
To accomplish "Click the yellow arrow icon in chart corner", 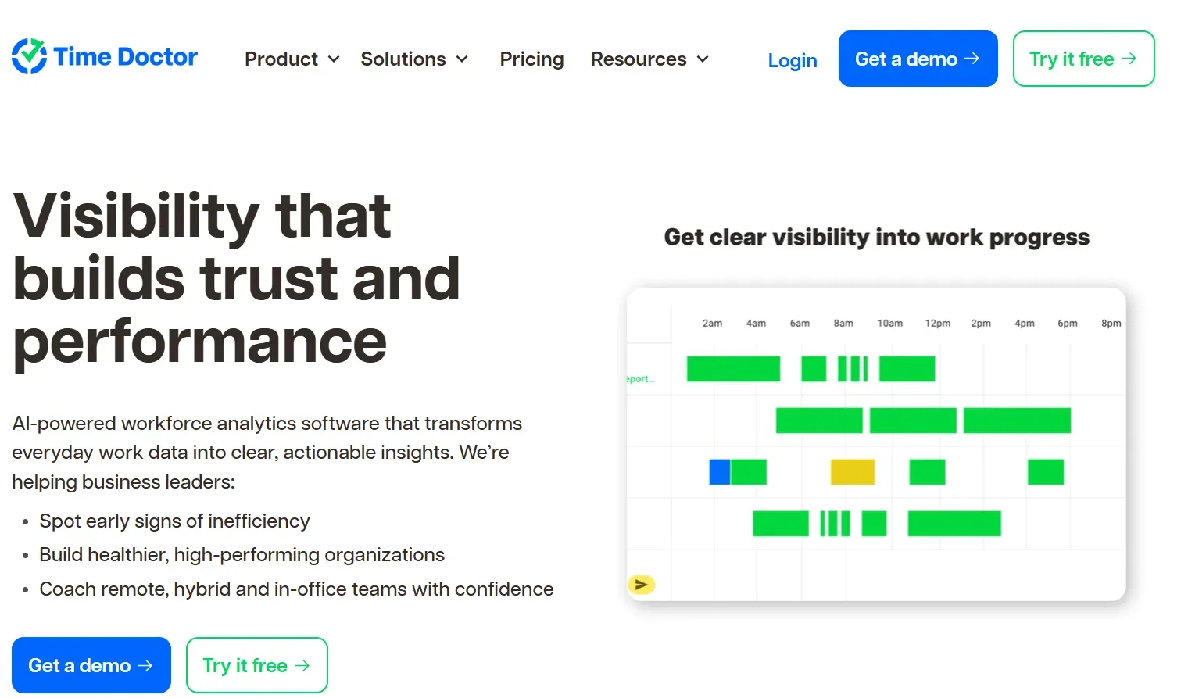I will (x=642, y=585).
